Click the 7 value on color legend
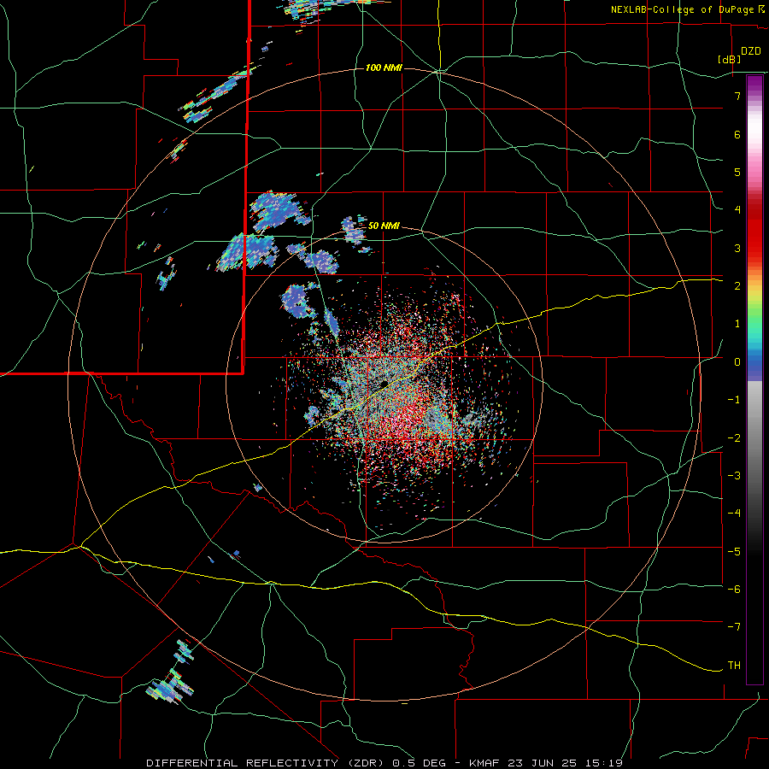This screenshot has width=769, height=769. [x=737, y=96]
